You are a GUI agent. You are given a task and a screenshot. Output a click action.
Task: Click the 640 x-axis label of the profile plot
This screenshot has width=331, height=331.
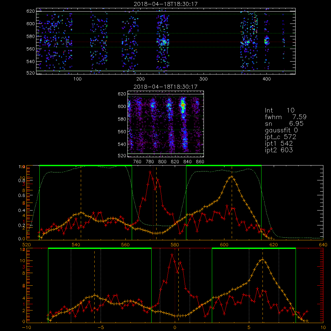click(323, 245)
